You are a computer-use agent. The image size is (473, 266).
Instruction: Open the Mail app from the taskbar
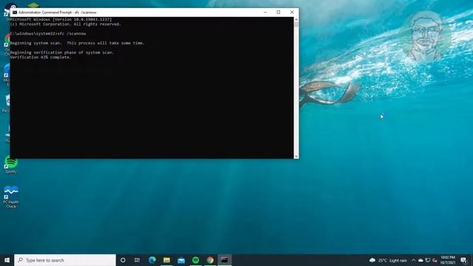pyautogui.click(x=181, y=260)
